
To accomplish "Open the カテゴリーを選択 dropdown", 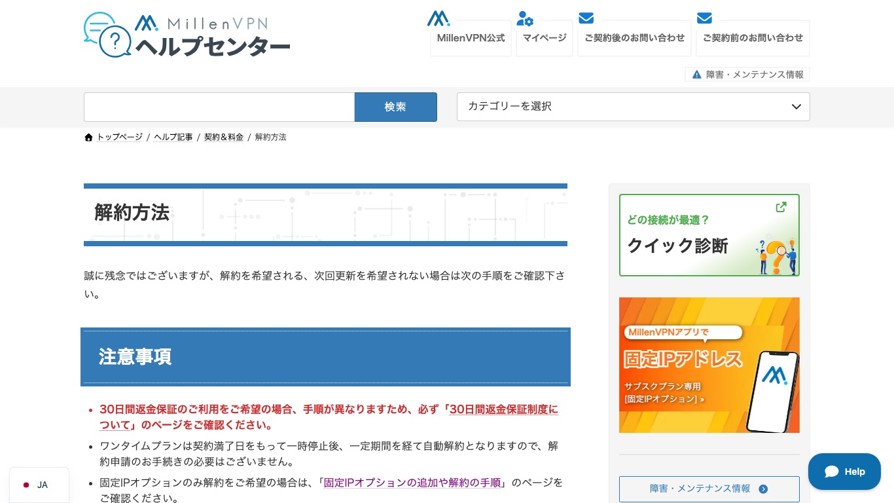I will (634, 107).
